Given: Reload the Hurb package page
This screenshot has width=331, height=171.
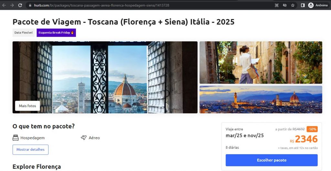Looking at the screenshot, I should (x=20, y=5).
